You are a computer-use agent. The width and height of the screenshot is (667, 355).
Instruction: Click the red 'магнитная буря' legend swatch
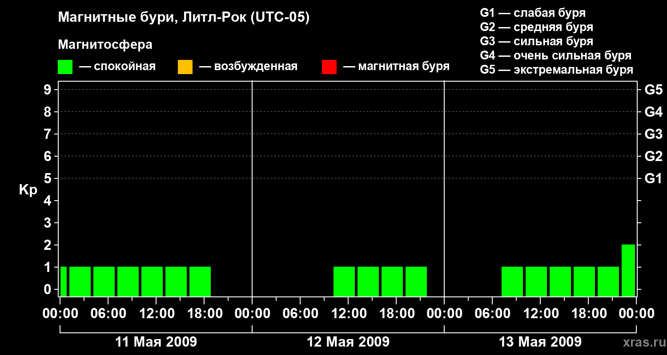click(x=329, y=67)
